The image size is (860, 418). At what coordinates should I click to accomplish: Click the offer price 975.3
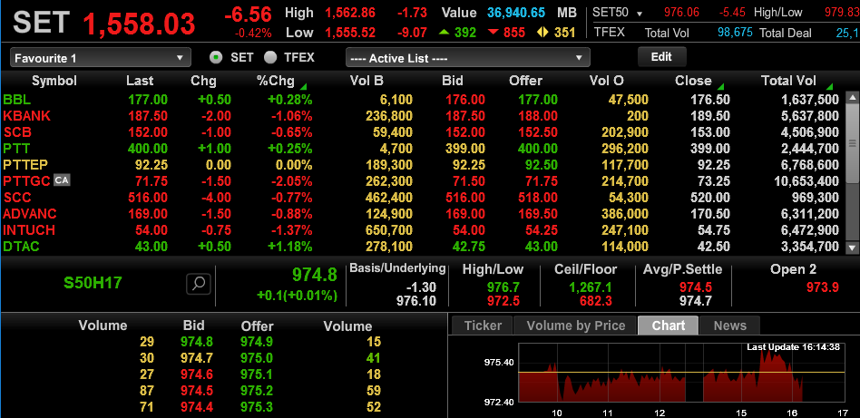(257, 407)
